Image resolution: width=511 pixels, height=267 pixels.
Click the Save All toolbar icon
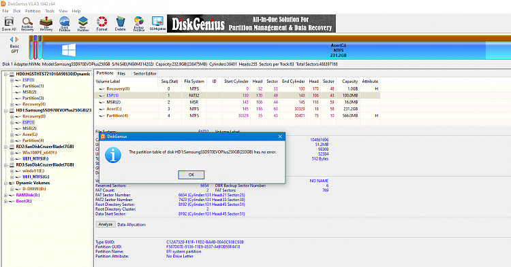[9, 24]
